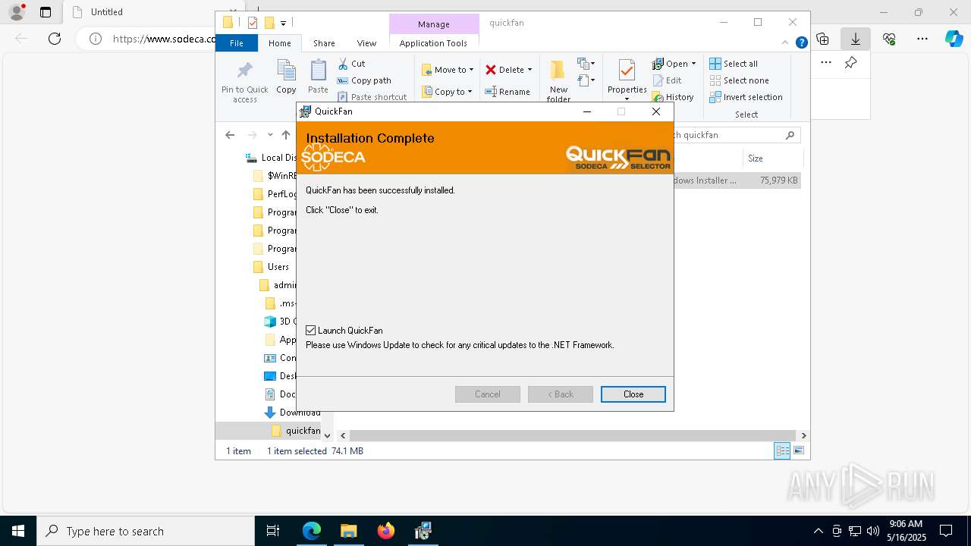The image size is (971, 546).
Task: Click Copy path in ribbon
Action: 364,80
